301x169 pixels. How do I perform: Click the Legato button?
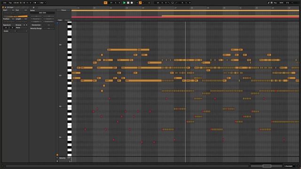(36, 22)
